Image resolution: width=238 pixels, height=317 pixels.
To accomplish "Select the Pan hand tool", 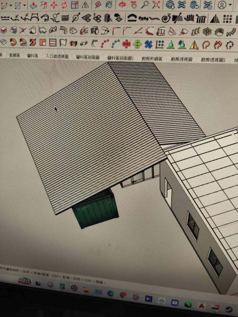I will (134, 5).
